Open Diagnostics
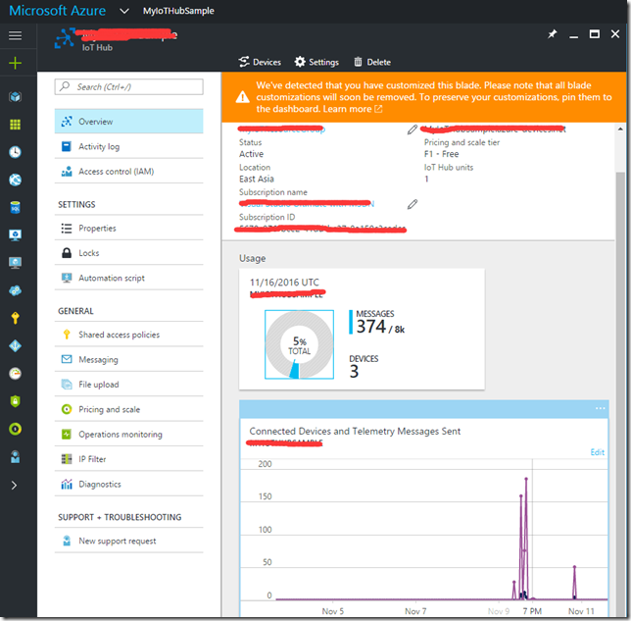The image size is (631, 621). (128, 484)
